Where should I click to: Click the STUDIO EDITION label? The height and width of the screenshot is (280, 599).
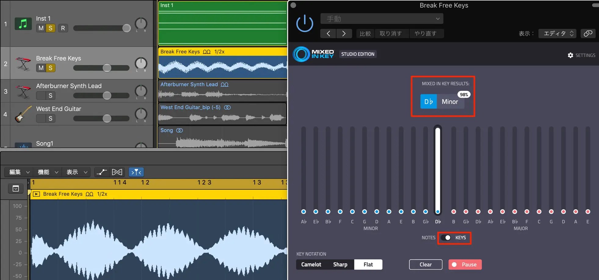[358, 54]
